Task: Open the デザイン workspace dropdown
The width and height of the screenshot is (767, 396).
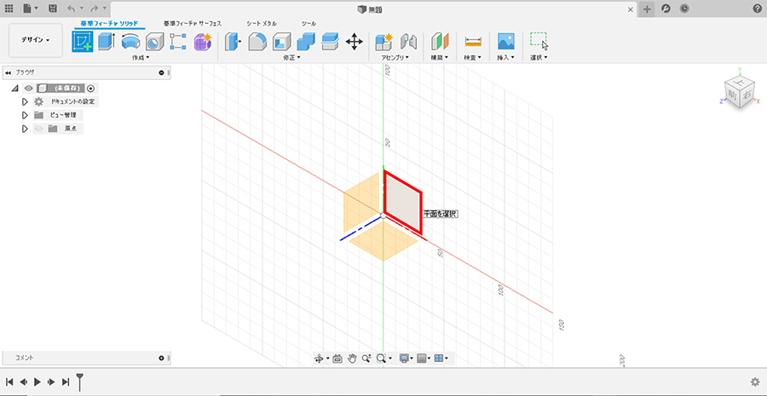Action: pos(36,40)
